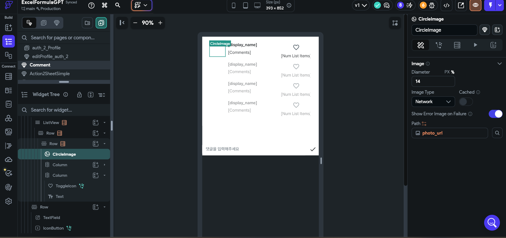Open the comments chat icon
The image size is (506, 238).
(387, 5)
